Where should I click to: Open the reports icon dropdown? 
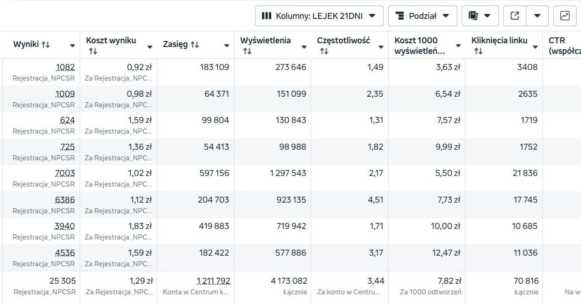479,16
